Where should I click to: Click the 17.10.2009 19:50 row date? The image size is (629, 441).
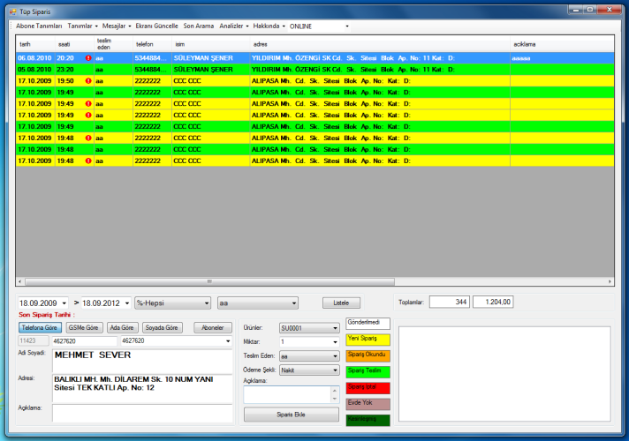point(35,81)
